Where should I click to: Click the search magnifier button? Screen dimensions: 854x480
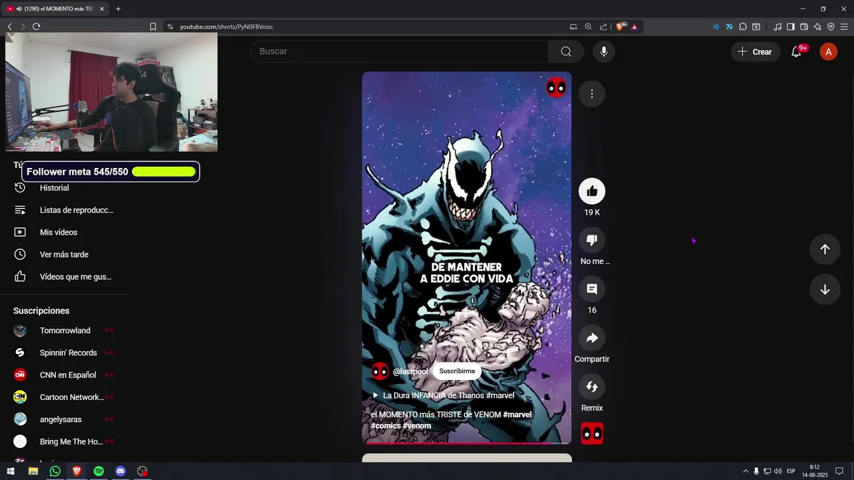(566, 51)
